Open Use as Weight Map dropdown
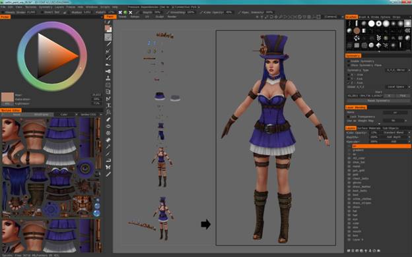Viewport: 412px width, 257px height. [x=395, y=121]
